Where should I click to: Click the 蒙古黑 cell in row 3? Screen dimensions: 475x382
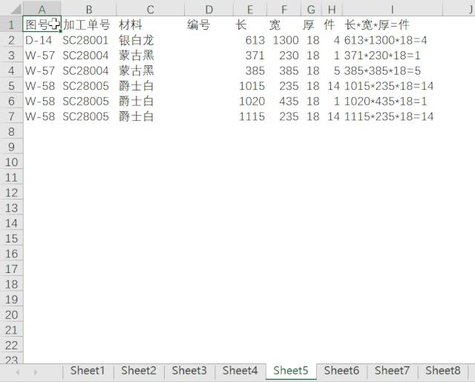click(137, 56)
